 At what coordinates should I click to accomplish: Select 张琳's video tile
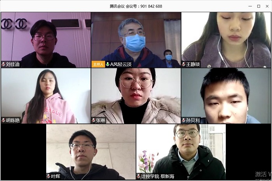click(136, 96)
